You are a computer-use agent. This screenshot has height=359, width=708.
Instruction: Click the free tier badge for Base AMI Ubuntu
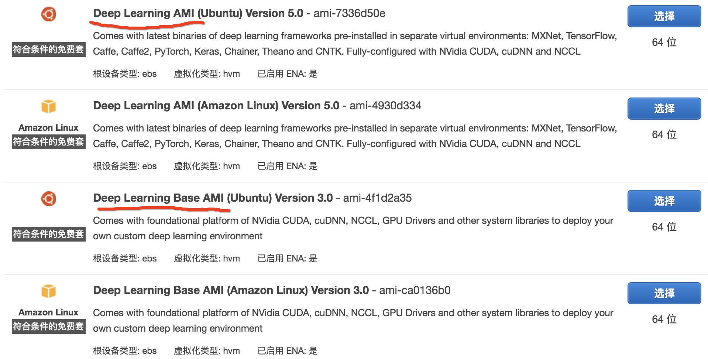coord(48,234)
